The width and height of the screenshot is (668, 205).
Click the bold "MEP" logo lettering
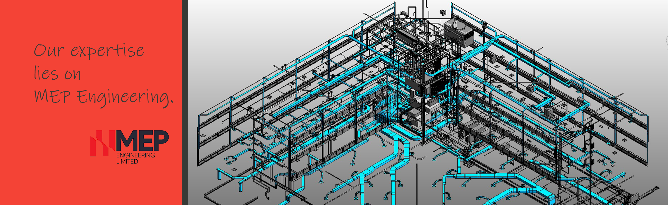[x=143, y=141]
